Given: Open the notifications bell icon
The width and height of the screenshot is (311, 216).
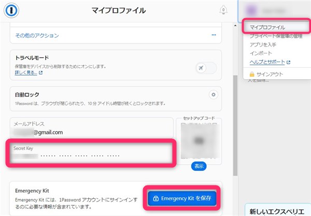Looking at the screenshot, I should tap(223, 10).
